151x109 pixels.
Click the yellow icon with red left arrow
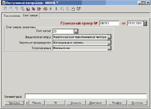(x=39, y=9)
